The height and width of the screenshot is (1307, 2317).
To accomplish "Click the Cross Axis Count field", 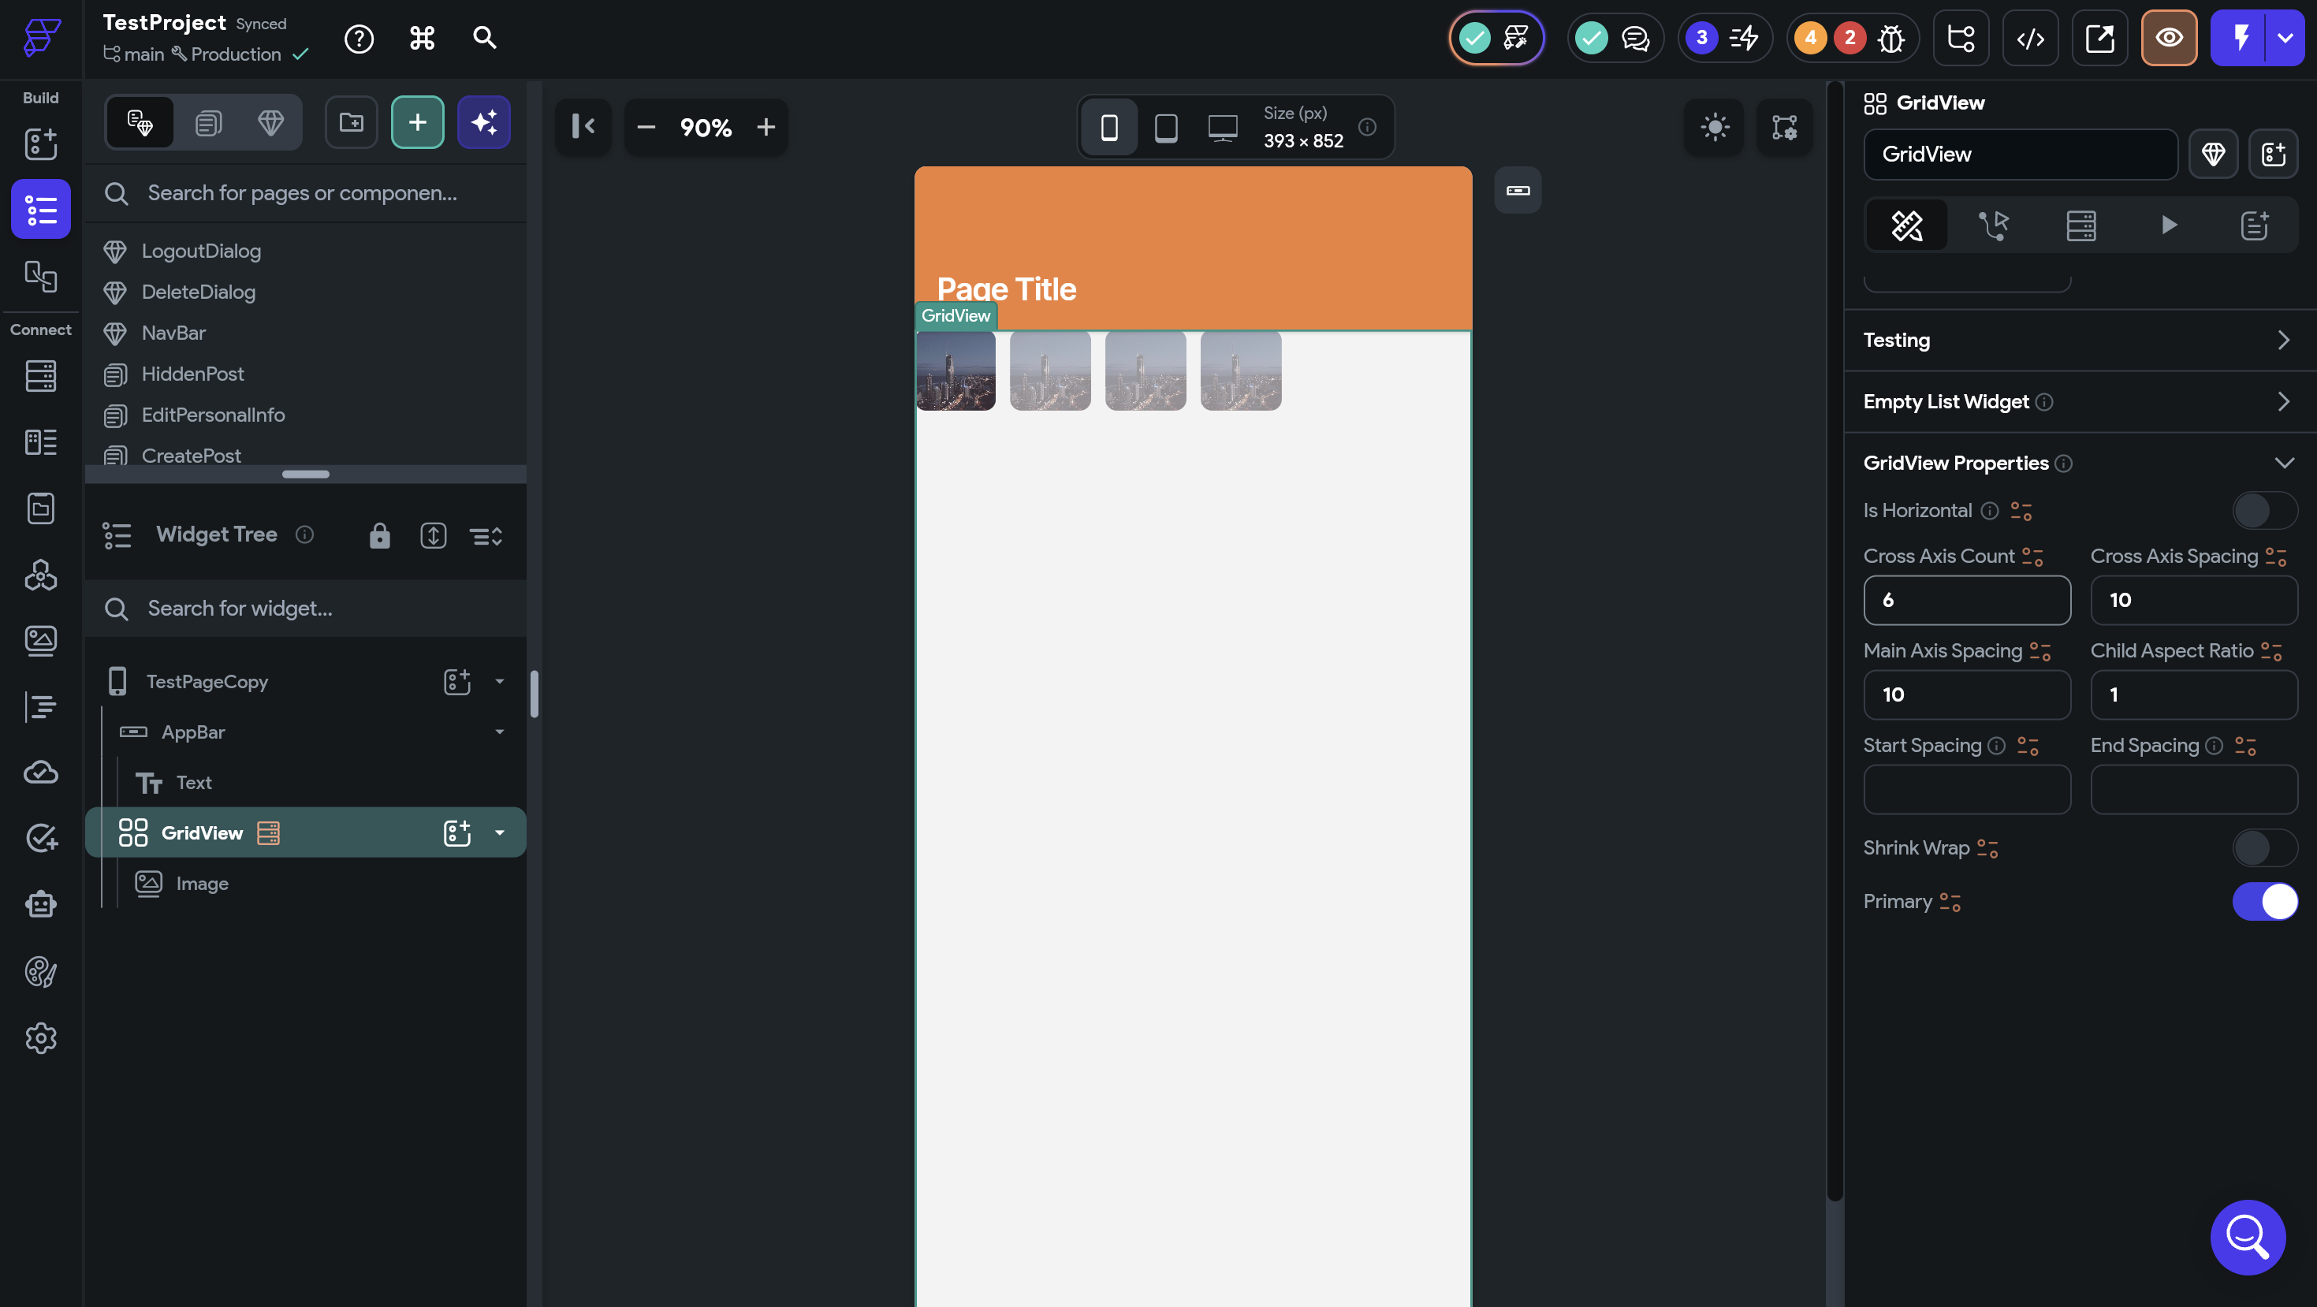I will click(x=1966, y=600).
